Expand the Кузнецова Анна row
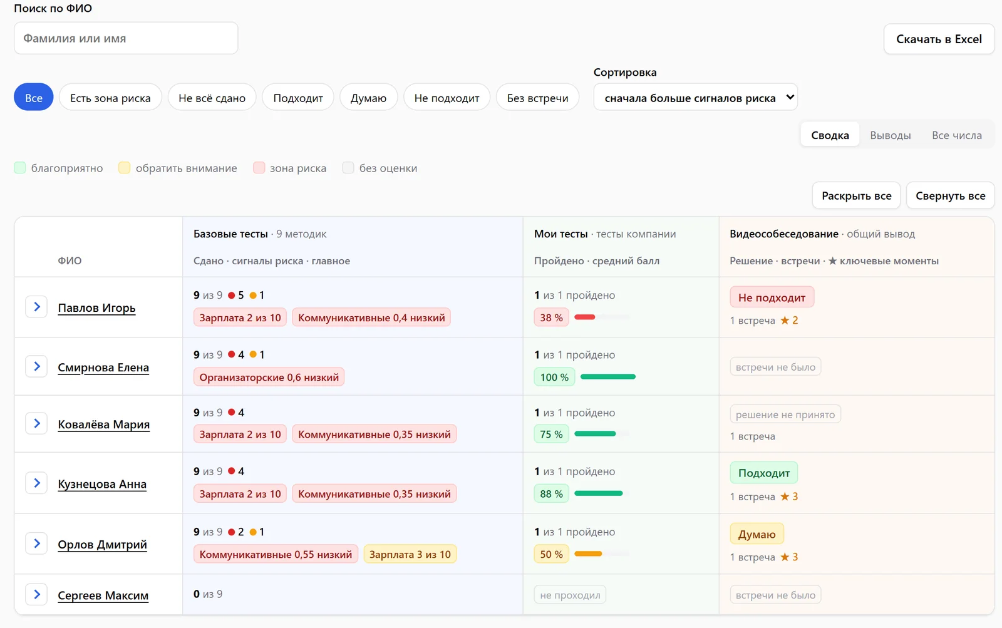Screen dimensions: 1002x628 pos(36,483)
